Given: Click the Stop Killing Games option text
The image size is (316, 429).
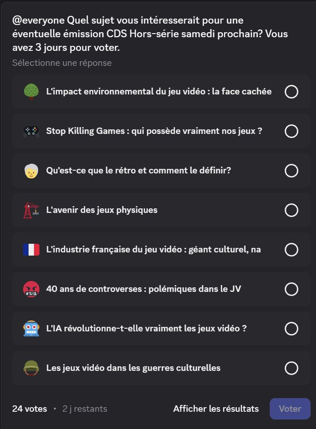Looking at the screenshot, I should [154, 131].
